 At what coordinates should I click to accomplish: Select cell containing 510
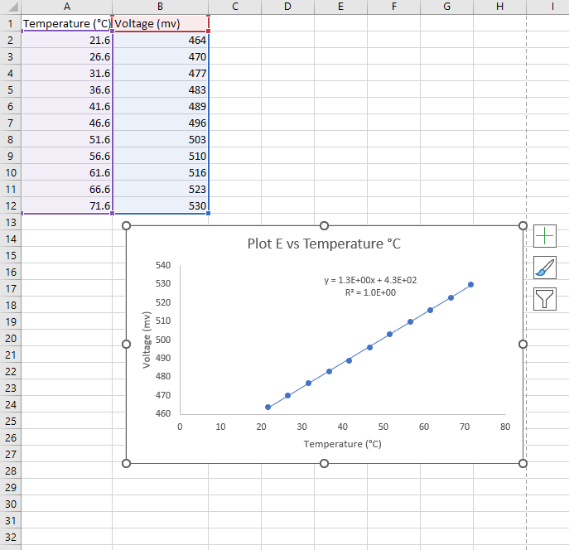coord(161,156)
